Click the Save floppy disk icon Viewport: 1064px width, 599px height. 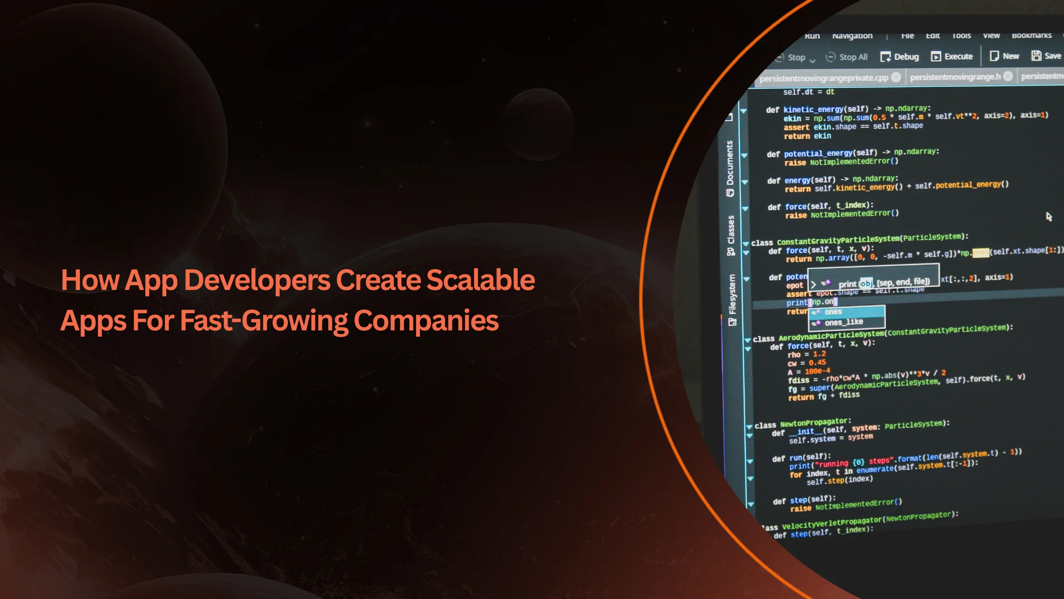(x=1036, y=56)
